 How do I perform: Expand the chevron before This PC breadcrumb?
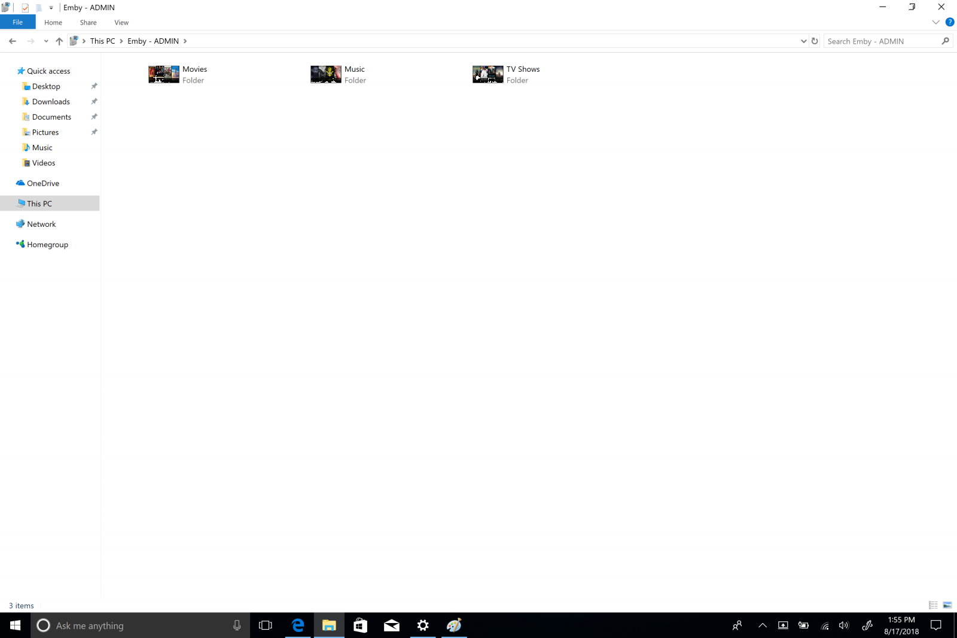click(84, 41)
